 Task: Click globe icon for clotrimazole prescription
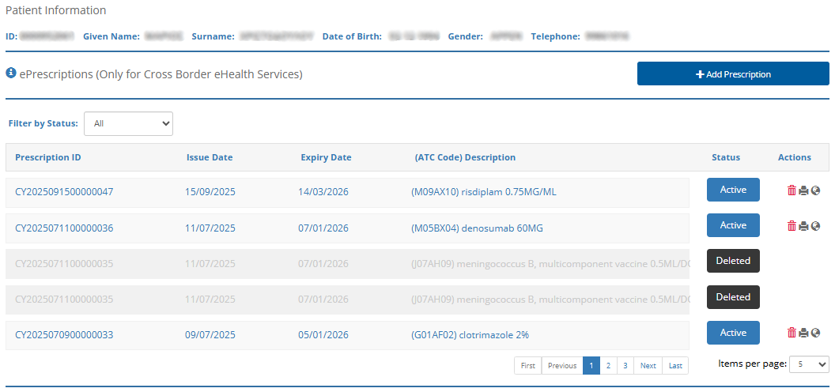coord(815,334)
